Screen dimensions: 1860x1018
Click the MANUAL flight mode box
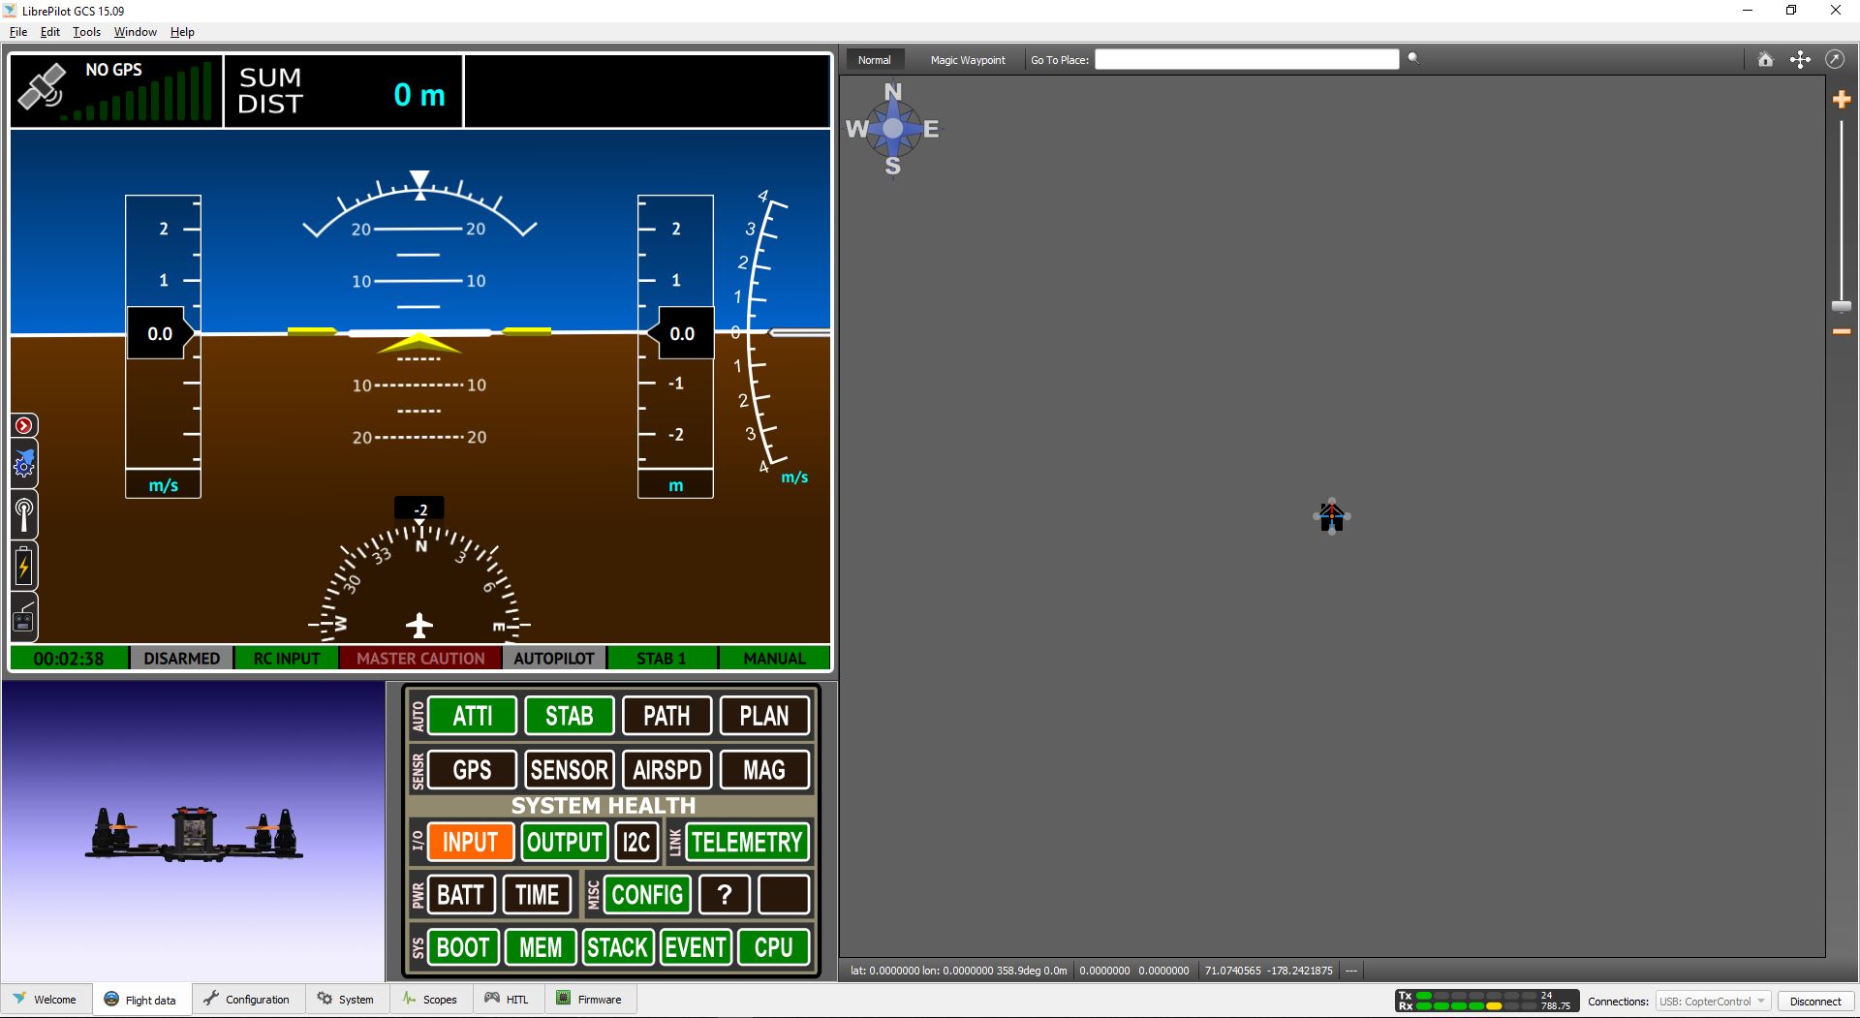tap(774, 659)
